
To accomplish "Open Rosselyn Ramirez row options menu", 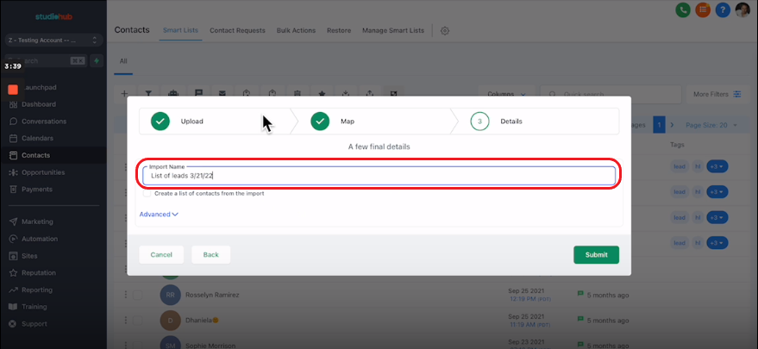I will coord(125,295).
